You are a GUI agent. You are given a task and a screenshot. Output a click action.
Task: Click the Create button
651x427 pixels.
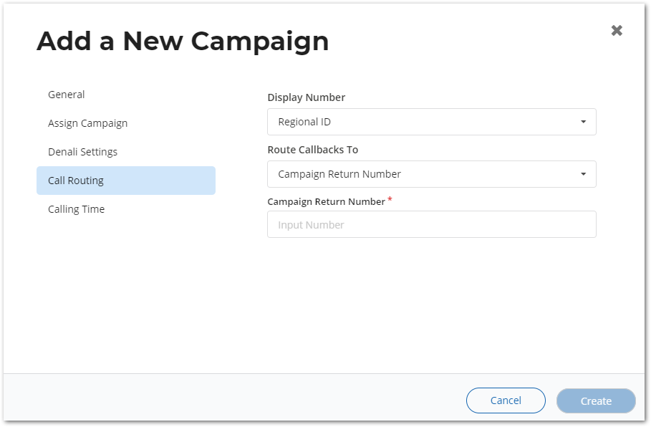(596, 400)
